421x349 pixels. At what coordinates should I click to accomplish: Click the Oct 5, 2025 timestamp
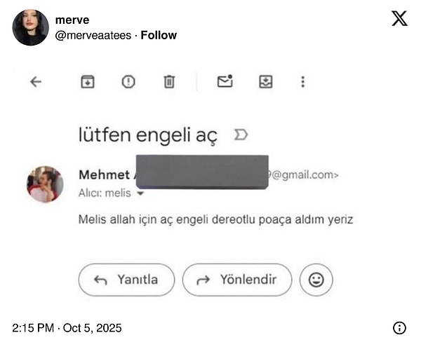click(67, 327)
